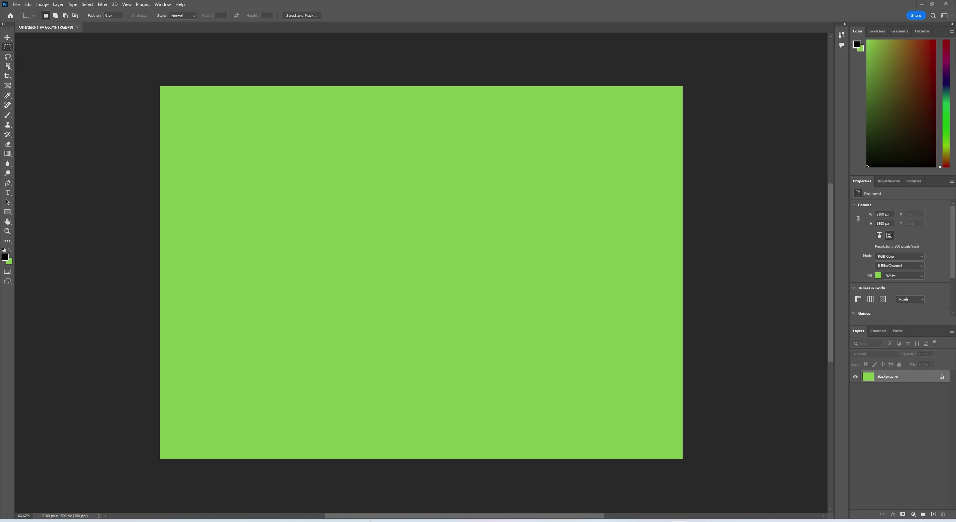956x522 pixels.
Task: Hide the Background layer with the eye icon
Action: 855,377
